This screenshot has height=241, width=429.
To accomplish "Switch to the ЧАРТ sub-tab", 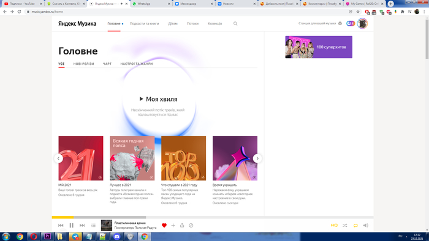I will coord(107,64).
